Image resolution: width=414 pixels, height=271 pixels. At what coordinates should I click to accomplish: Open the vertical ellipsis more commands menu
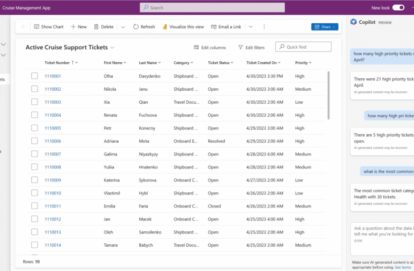point(264,27)
